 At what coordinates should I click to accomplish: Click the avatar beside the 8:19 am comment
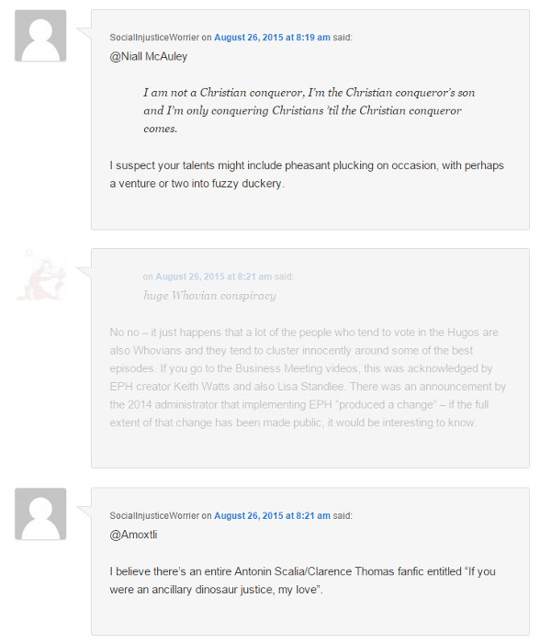[40, 36]
